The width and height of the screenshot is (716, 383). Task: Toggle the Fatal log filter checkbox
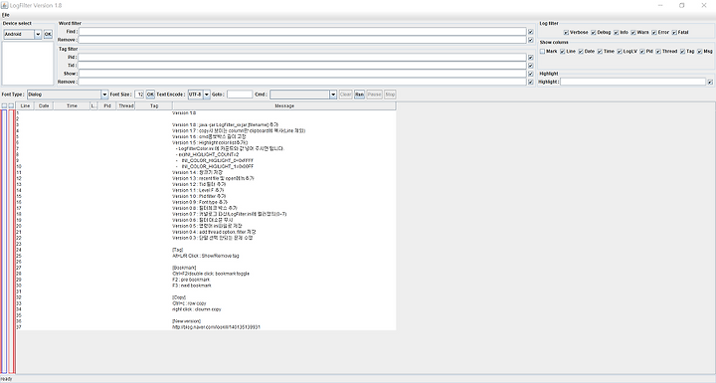pos(674,33)
